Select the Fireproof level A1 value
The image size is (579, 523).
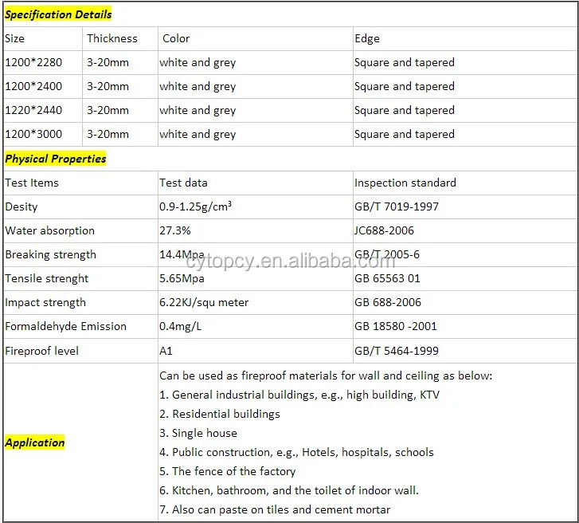166,351
